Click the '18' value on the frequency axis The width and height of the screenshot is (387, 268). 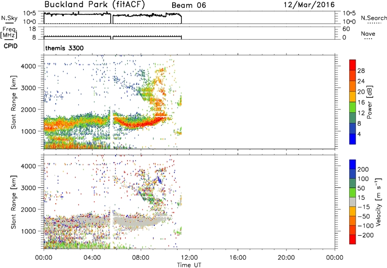[x=32, y=29]
